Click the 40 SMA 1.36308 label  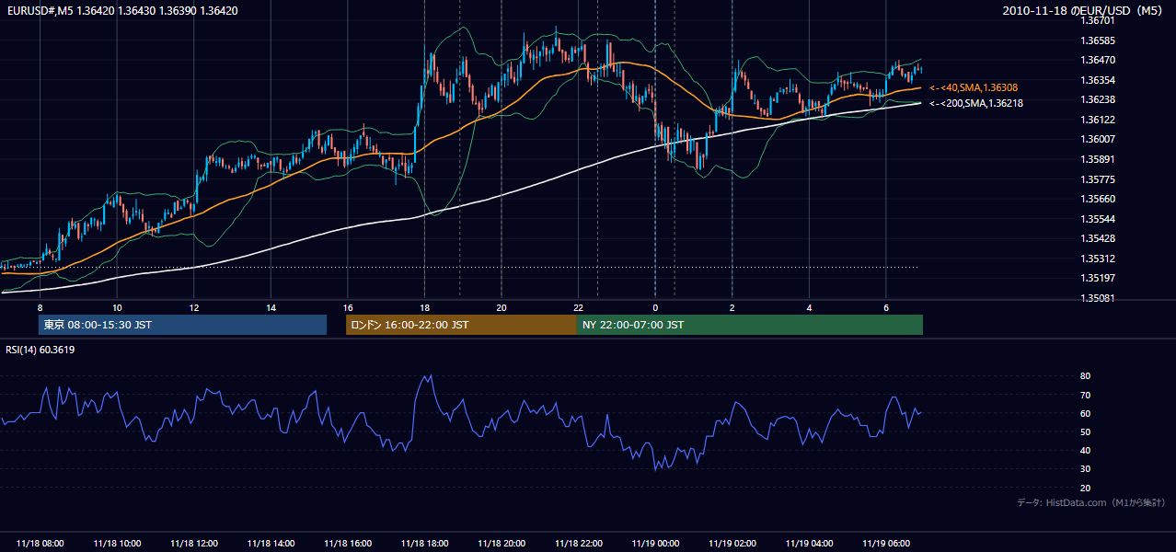click(974, 87)
